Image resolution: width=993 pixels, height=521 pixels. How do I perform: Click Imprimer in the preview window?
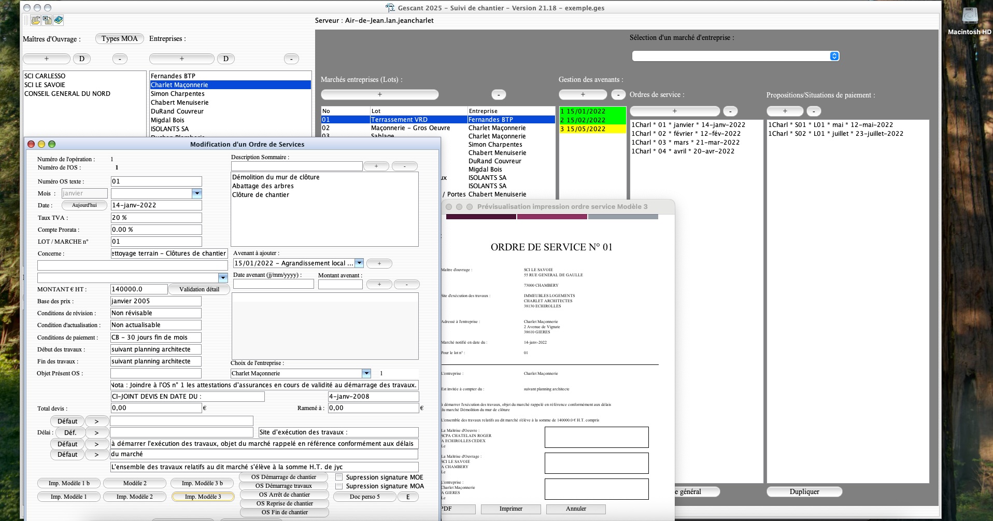510,509
